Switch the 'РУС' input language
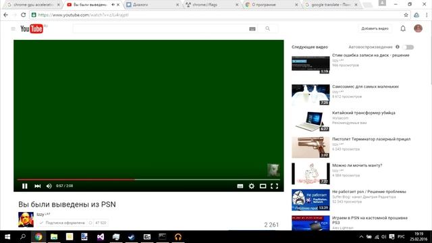 coord(401,237)
